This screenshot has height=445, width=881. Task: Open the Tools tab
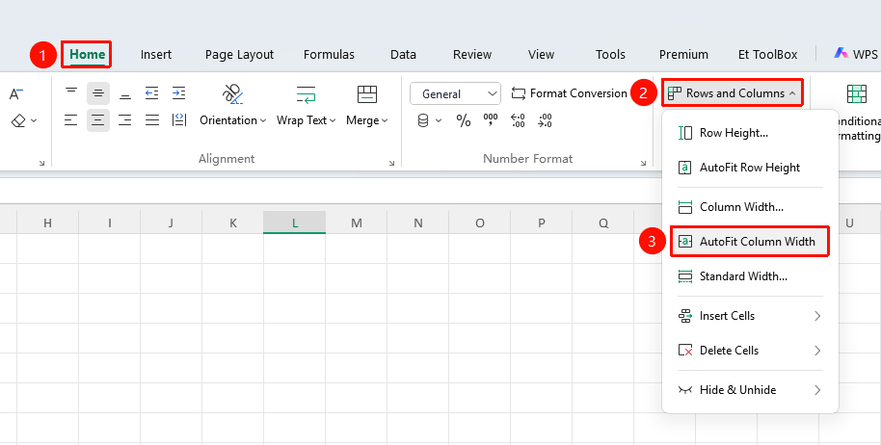(610, 55)
